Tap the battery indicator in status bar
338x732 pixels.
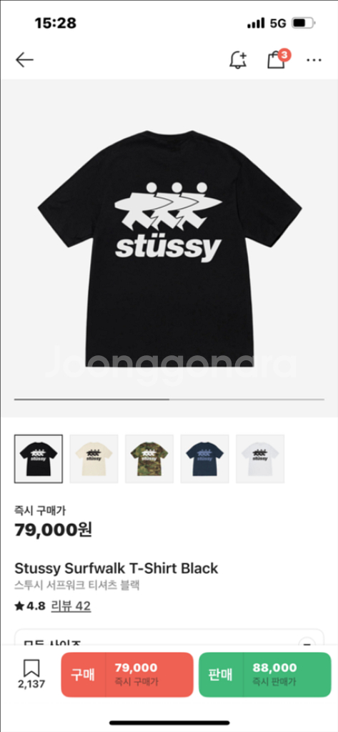pyautogui.click(x=304, y=23)
